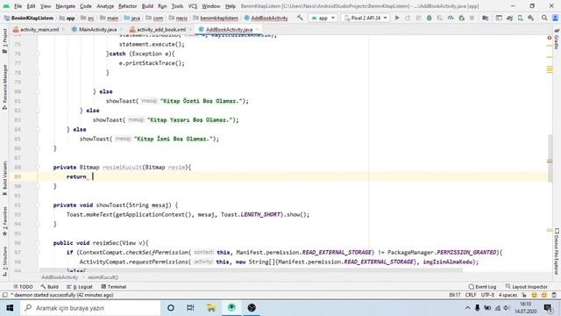Click the benimkitaplistem package breadcrumb
Viewport: 561px width, 316px height.
coord(216,18)
